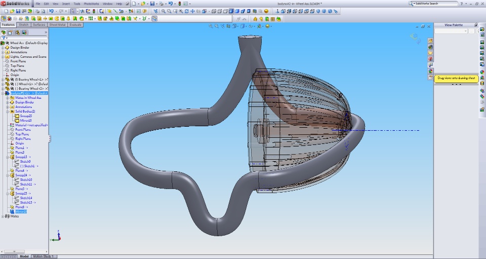Collapse the Sweep15 feature node
Image resolution: width=486 pixels, height=259 pixels.
tap(8, 157)
